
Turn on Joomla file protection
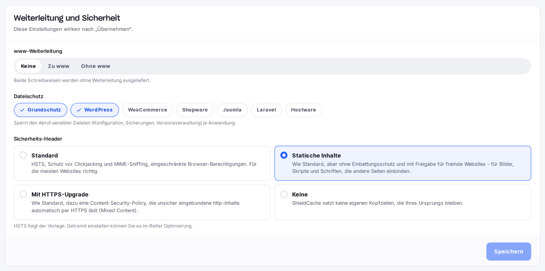[x=232, y=110]
